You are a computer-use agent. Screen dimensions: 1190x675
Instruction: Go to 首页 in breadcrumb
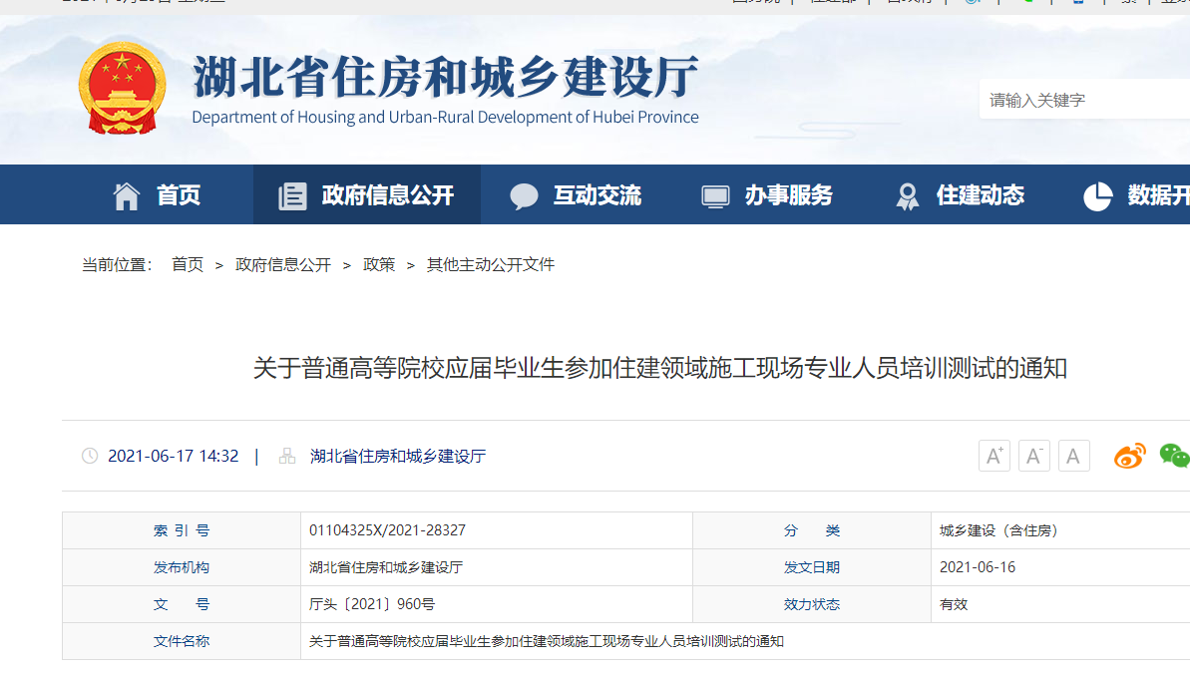click(188, 264)
